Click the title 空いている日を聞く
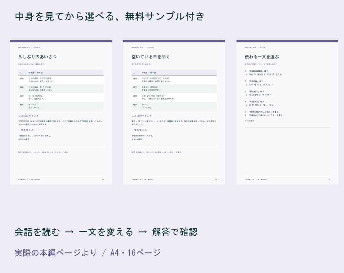Viewport: 344px width, 273px height. [150, 57]
